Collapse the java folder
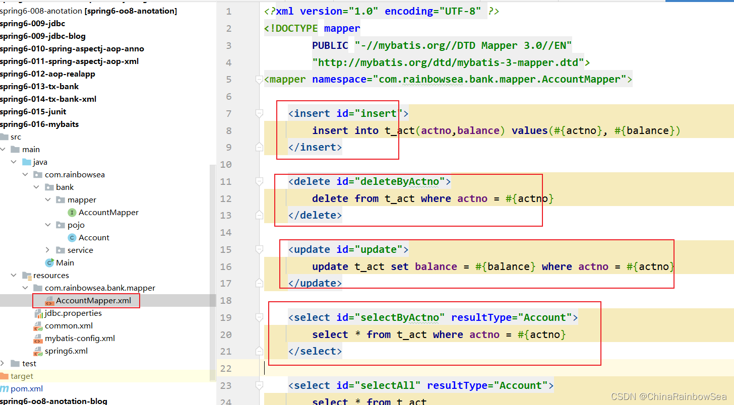This screenshot has height=405, width=734. (14, 162)
